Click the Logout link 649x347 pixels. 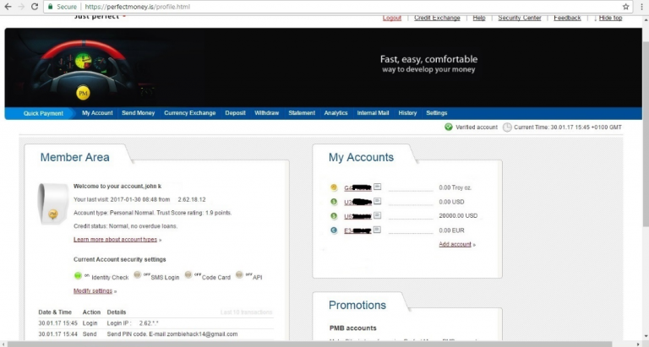tap(392, 18)
